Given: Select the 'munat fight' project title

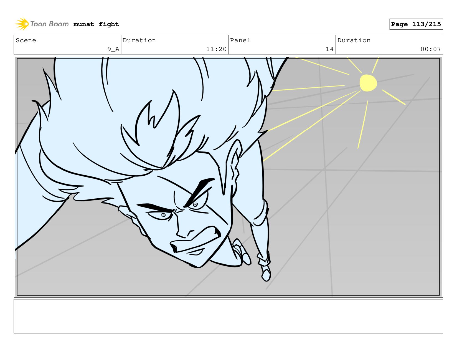Looking at the screenshot, I should coord(96,24).
